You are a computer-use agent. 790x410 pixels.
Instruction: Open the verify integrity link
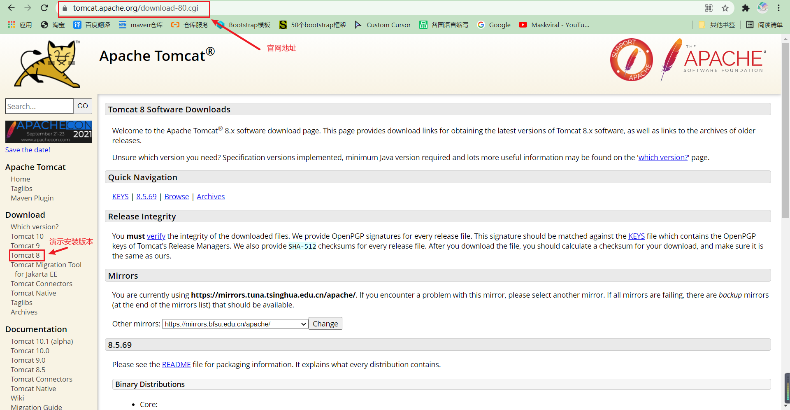pyautogui.click(x=156, y=236)
